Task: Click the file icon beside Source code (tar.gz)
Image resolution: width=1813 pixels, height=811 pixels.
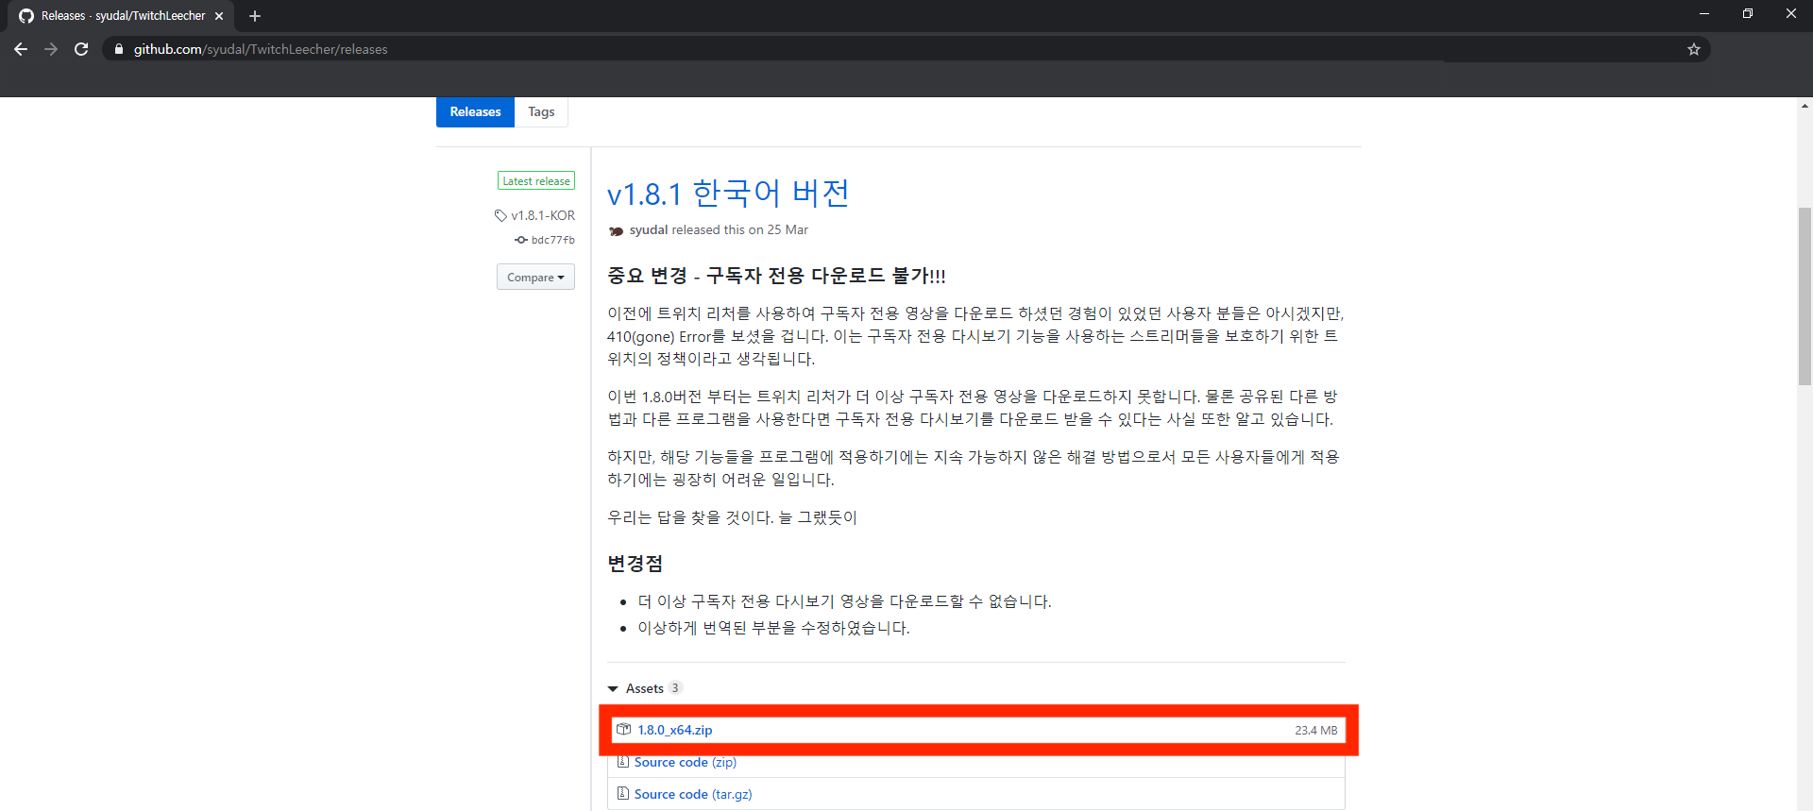Action: coord(623,793)
